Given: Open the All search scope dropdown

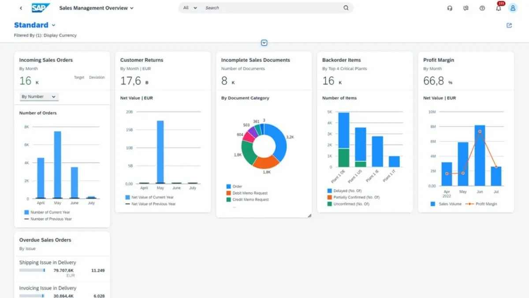Looking at the screenshot, I should pos(190,8).
